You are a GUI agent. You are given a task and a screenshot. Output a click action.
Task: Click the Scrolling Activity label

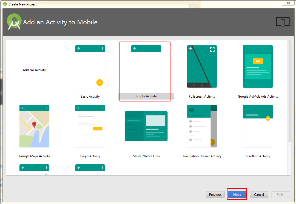(x=258, y=156)
